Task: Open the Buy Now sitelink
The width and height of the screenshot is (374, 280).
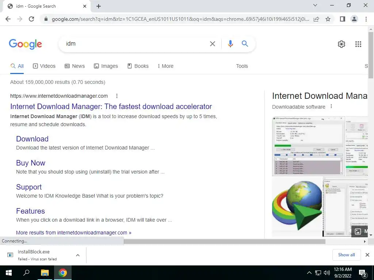Action: click(31, 163)
